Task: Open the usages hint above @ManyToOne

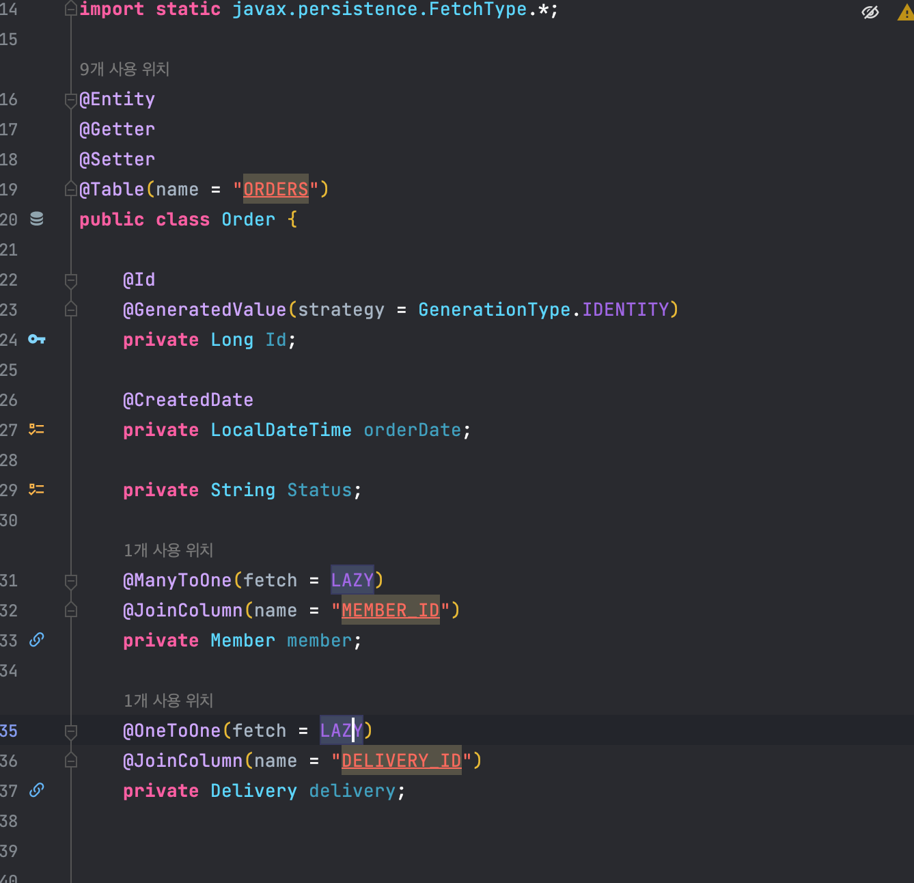Action: [168, 550]
